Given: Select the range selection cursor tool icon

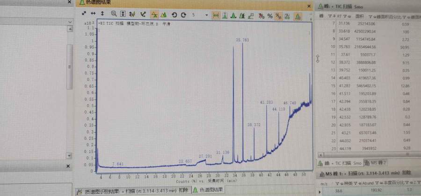Looking at the screenshot, I should tap(143, 14).
